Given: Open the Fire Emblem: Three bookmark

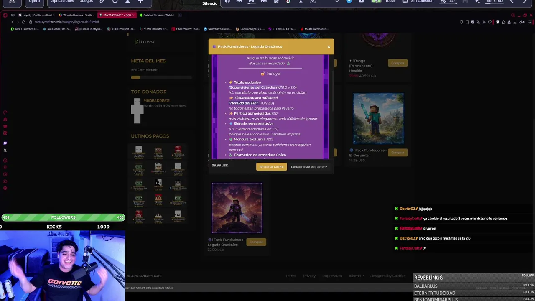Looking at the screenshot, I should (x=186, y=29).
